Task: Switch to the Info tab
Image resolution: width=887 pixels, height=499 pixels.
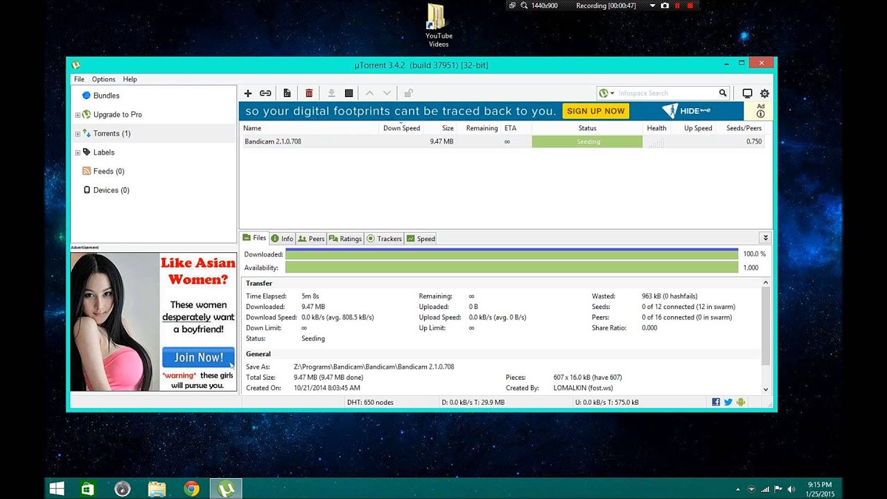Action: click(x=282, y=238)
